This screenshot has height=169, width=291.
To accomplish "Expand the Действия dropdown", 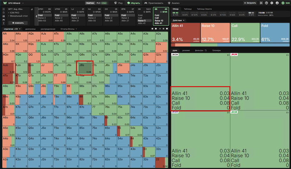I will pyautogui.click(x=178, y=20).
